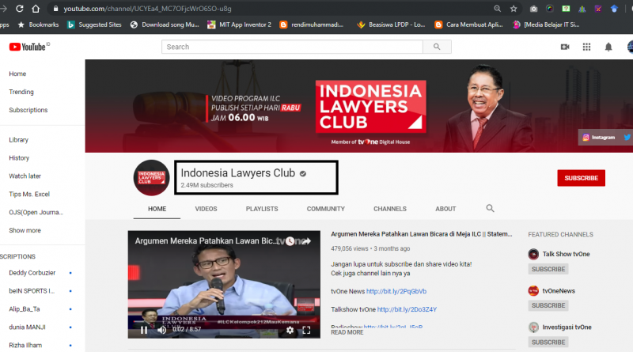Viewport: 633px width, 352px height.
Task: Click the search magnifier button
Action: [x=437, y=47]
